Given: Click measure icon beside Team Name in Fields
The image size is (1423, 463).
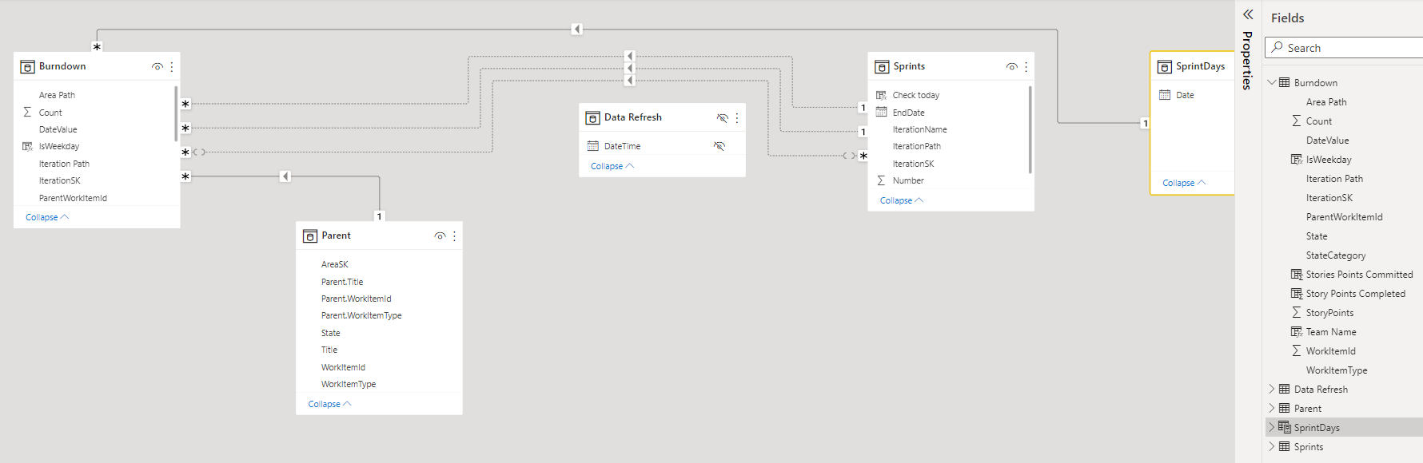Looking at the screenshot, I should pyautogui.click(x=1297, y=332).
